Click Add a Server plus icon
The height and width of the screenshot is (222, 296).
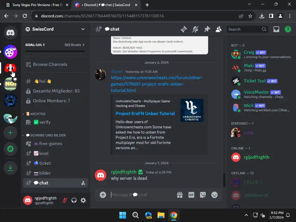[x=10, y=133]
